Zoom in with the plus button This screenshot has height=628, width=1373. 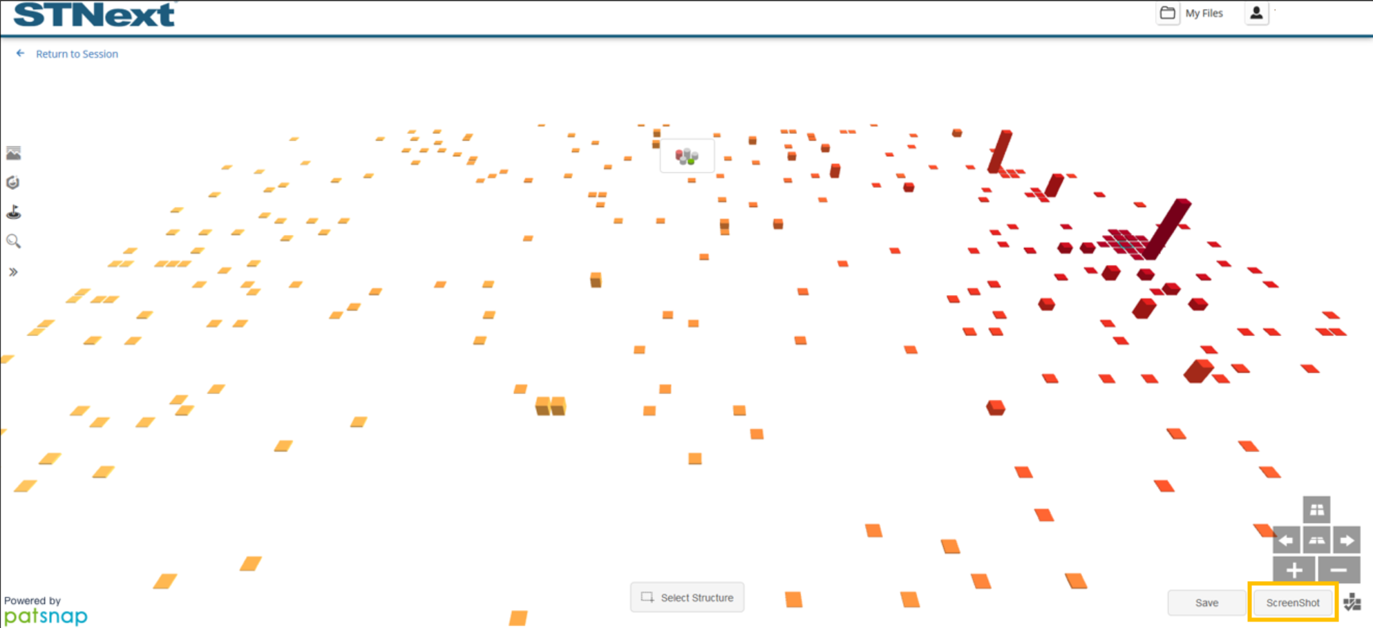point(1294,570)
